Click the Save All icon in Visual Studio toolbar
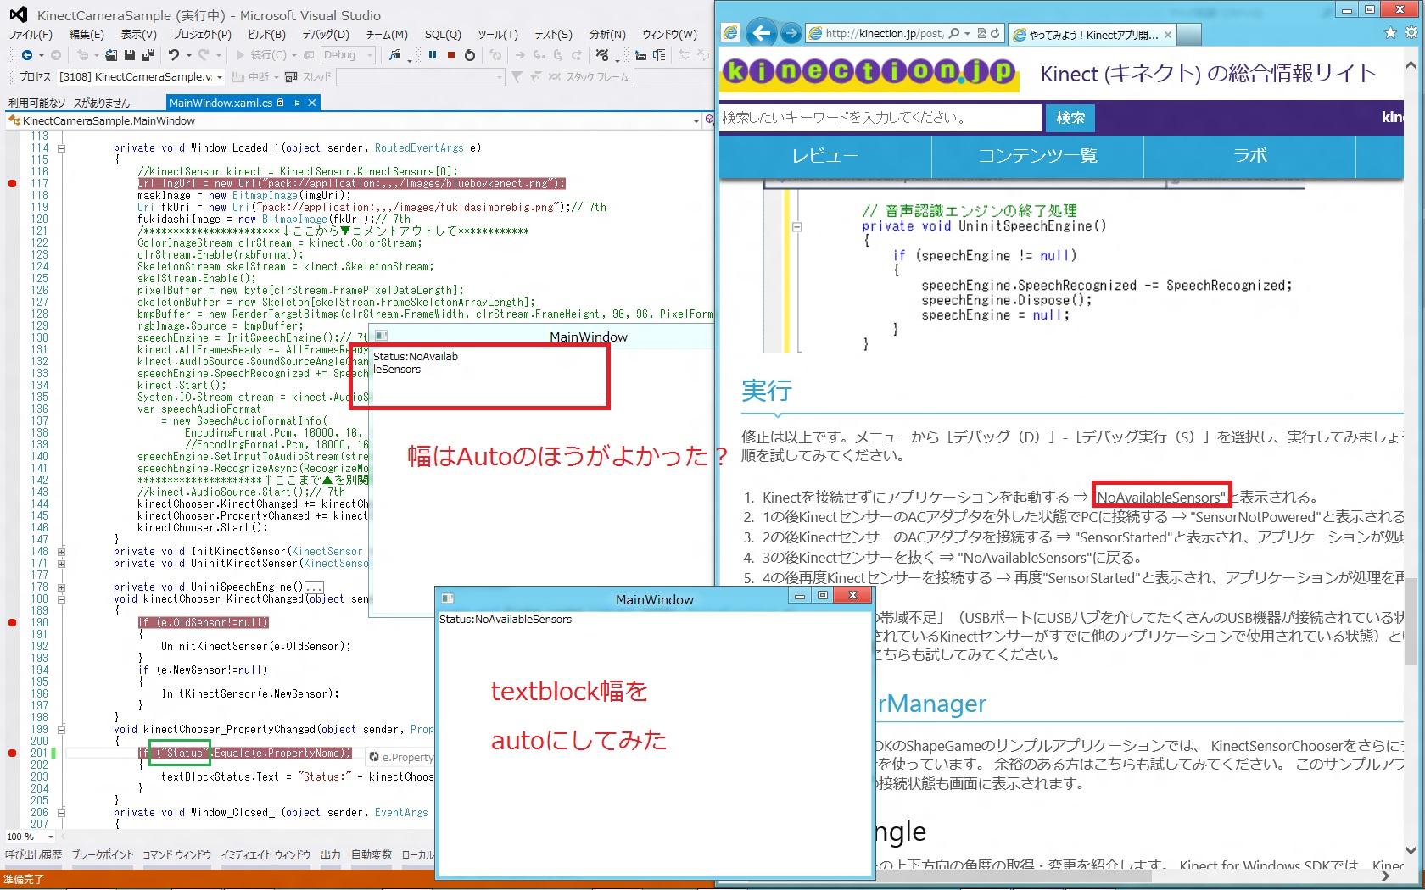Image resolution: width=1425 pixels, height=890 pixels. click(148, 55)
